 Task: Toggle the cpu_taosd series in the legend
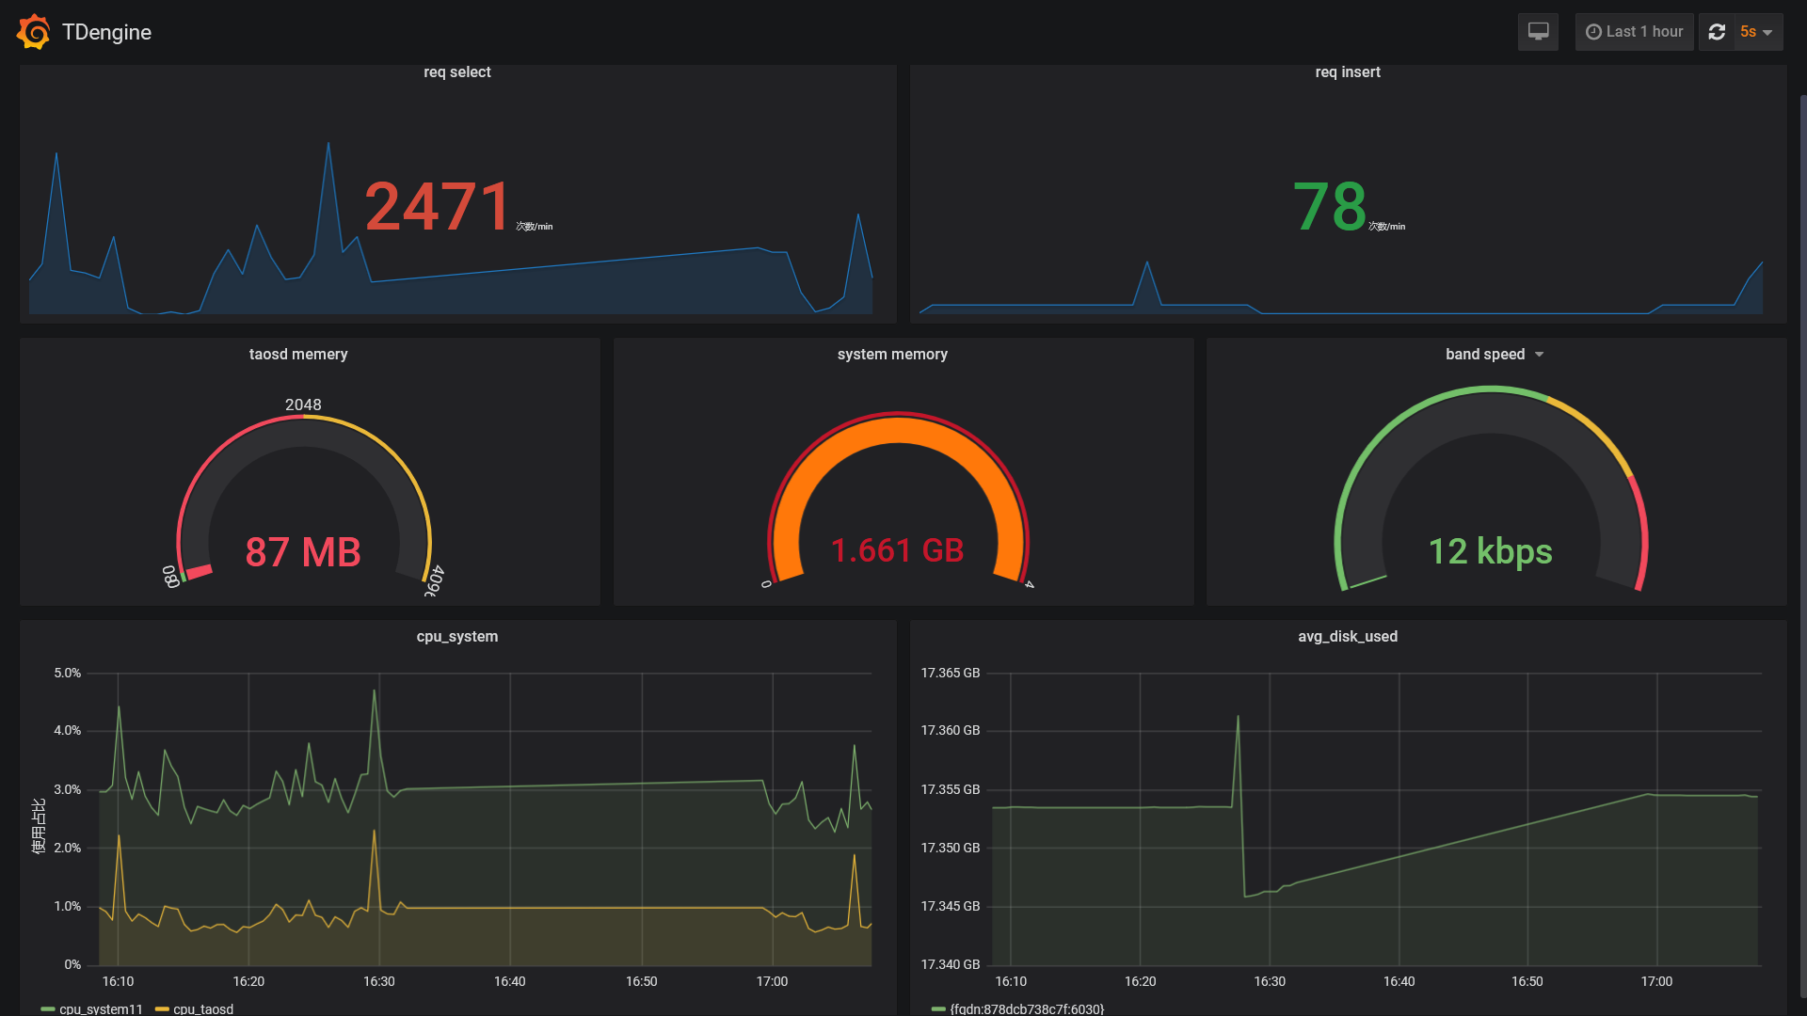click(203, 1008)
